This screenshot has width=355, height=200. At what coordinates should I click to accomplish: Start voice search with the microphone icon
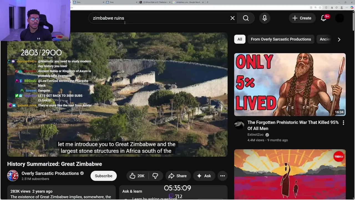[265, 18]
